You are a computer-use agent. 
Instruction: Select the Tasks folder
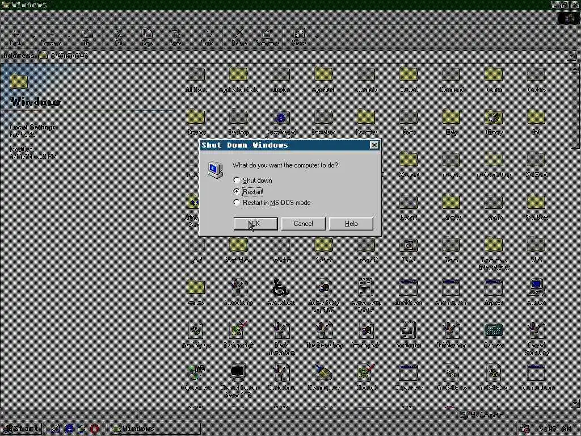pyautogui.click(x=409, y=250)
